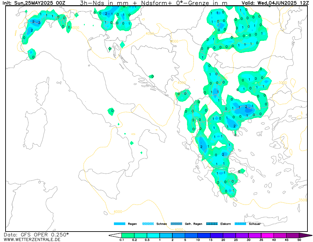This screenshot has height=242, width=313.
Task: Select cyan colorbar segment between 0.5 and 1
Action: click(153, 235)
